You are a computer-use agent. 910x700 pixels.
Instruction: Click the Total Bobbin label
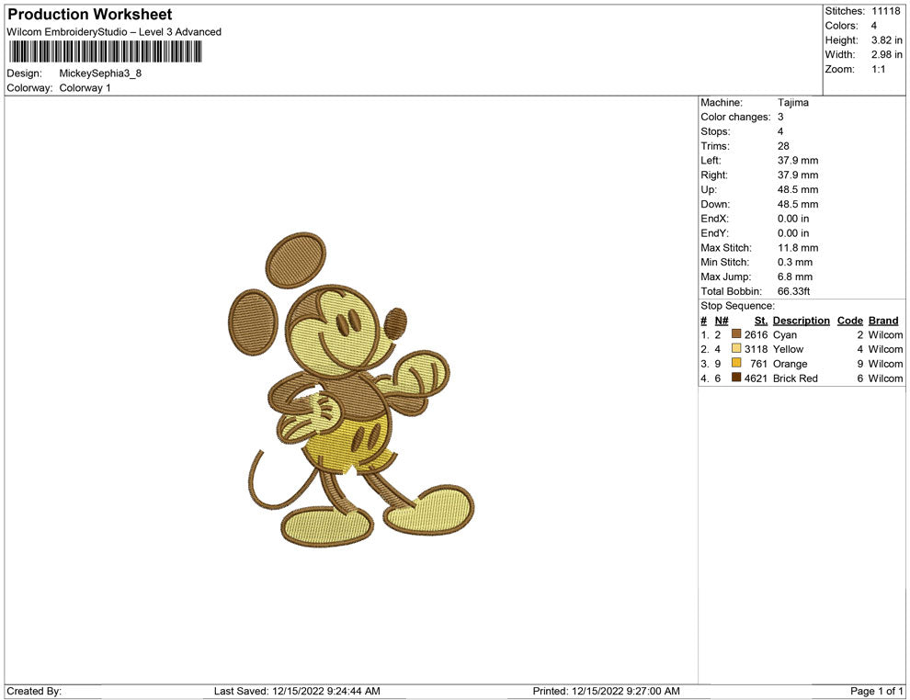pyautogui.click(x=732, y=291)
